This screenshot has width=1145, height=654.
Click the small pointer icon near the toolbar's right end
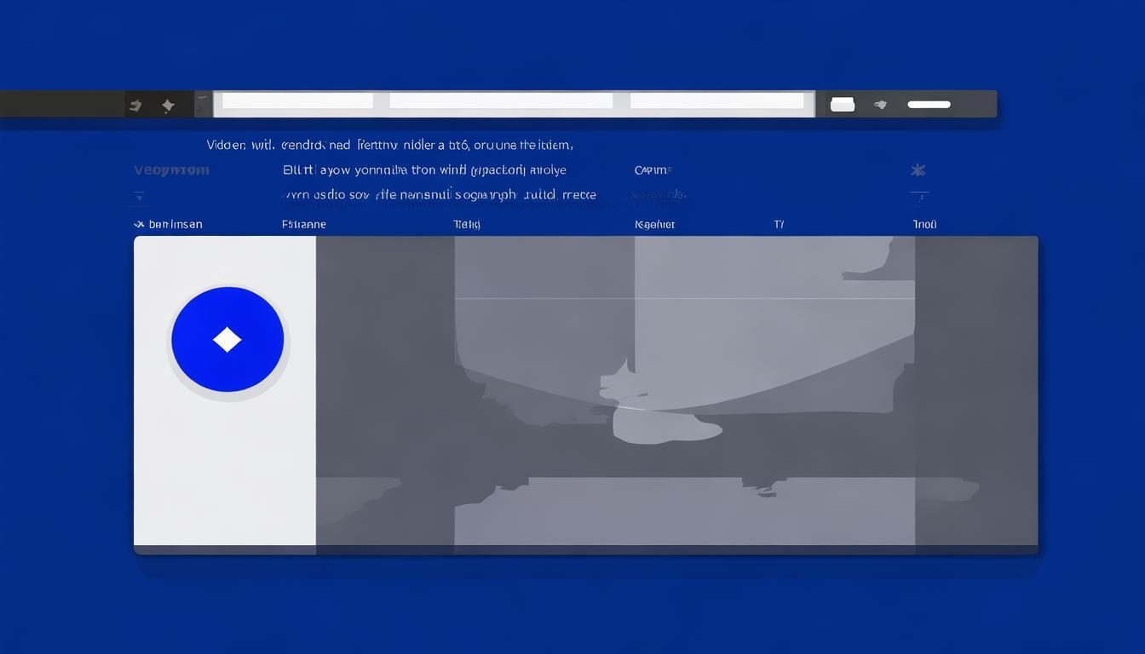point(880,105)
